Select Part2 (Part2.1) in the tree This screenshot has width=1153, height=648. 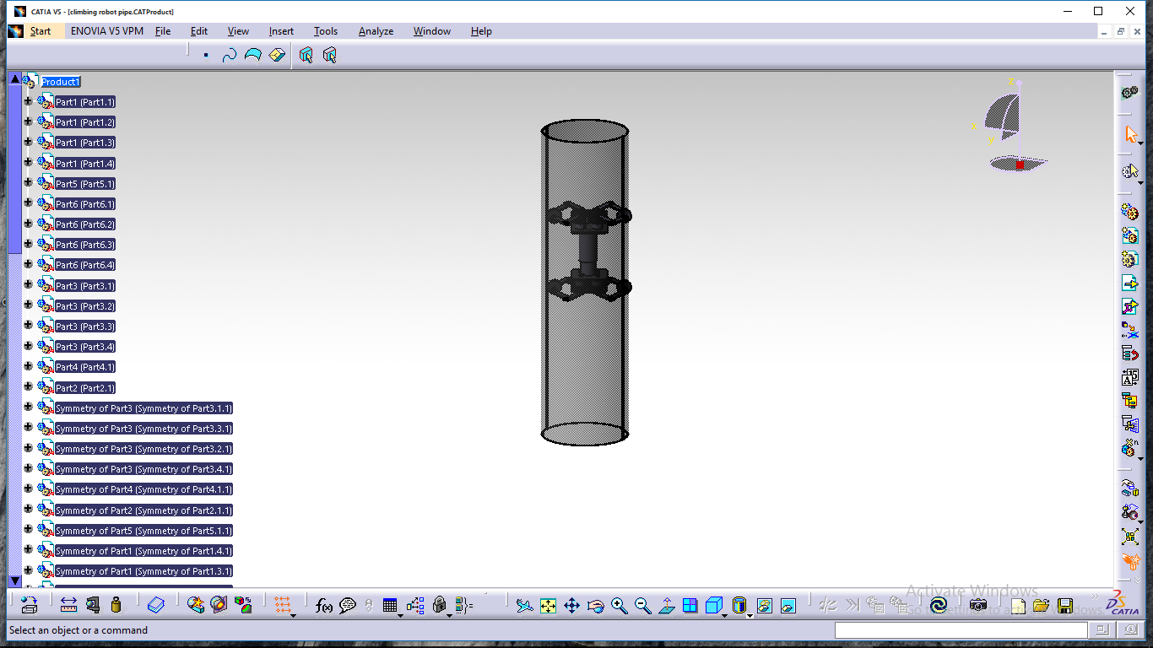pos(85,387)
